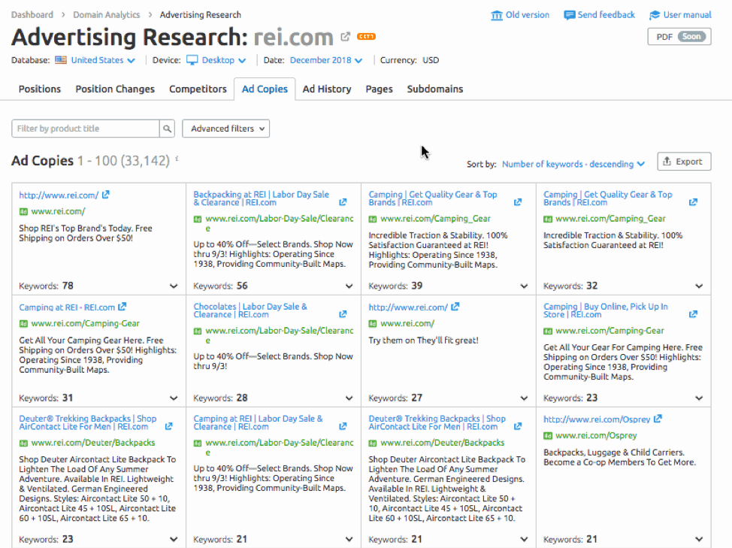732x548 pixels.
Task: Open the Sort by Number of keywords dropdown
Action: coord(573,165)
